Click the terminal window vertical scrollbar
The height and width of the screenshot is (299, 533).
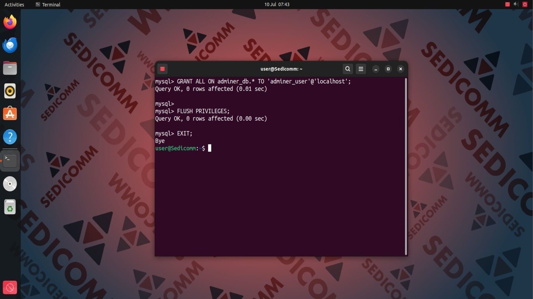(x=406, y=166)
